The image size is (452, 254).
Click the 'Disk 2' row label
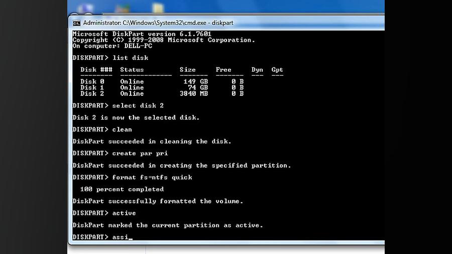coord(92,93)
